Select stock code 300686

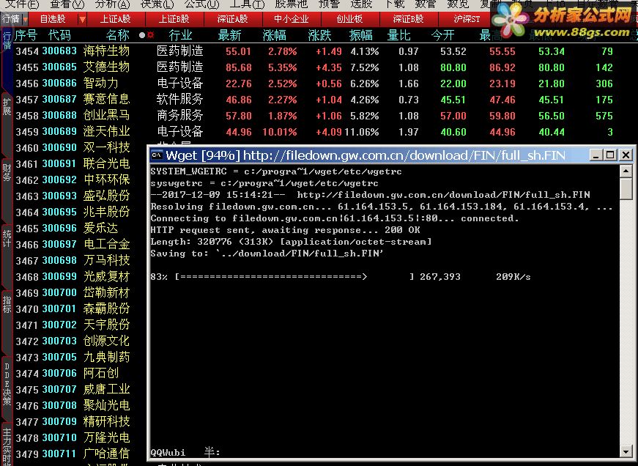coord(59,83)
